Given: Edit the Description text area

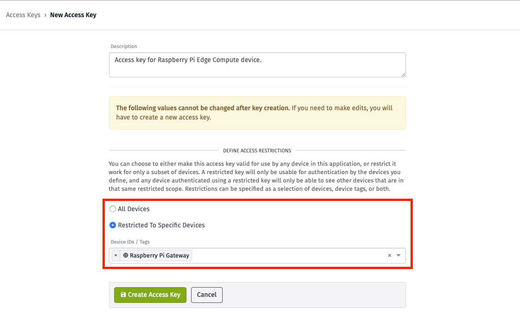Looking at the screenshot, I should pos(257,65).
